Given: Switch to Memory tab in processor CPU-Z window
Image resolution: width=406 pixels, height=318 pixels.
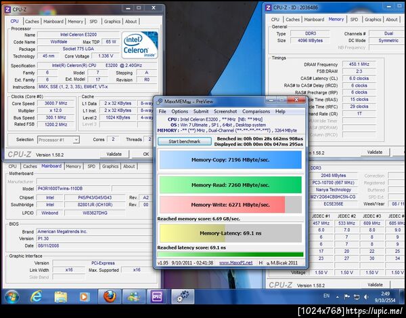Looking at the screenshot, I should coord(75,21).
